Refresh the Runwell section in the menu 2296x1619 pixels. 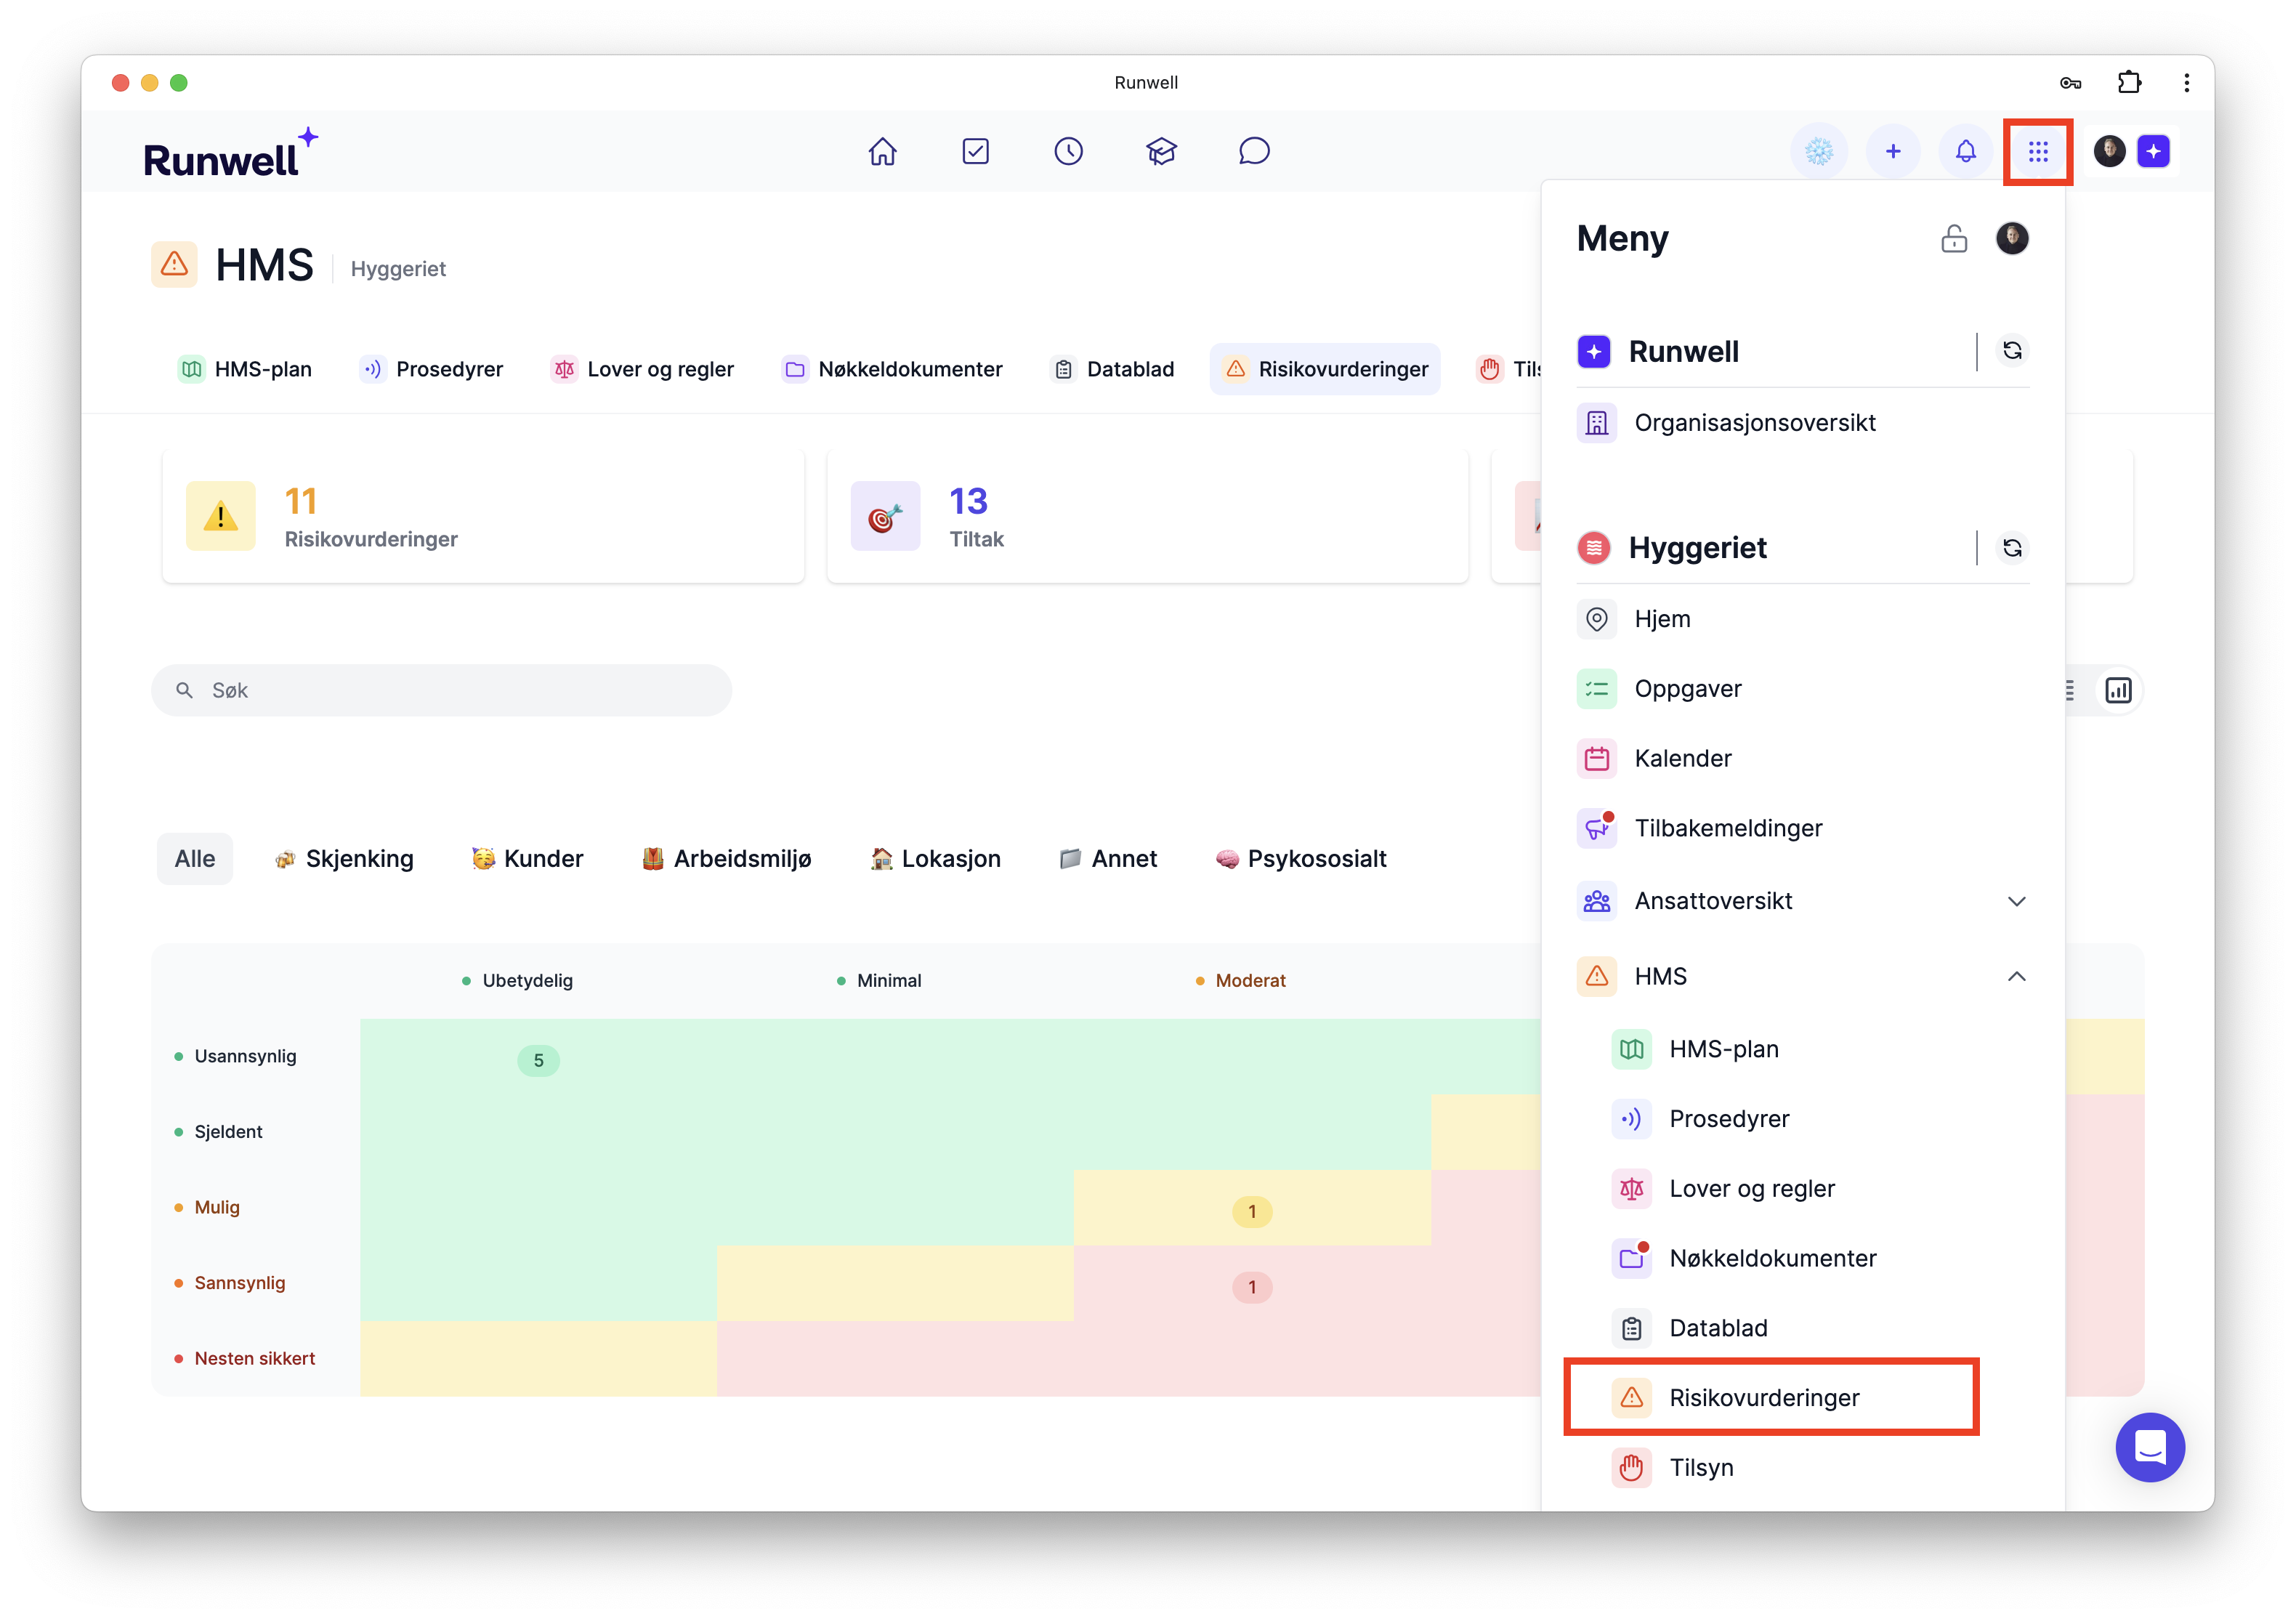[x=2012, y=351]
